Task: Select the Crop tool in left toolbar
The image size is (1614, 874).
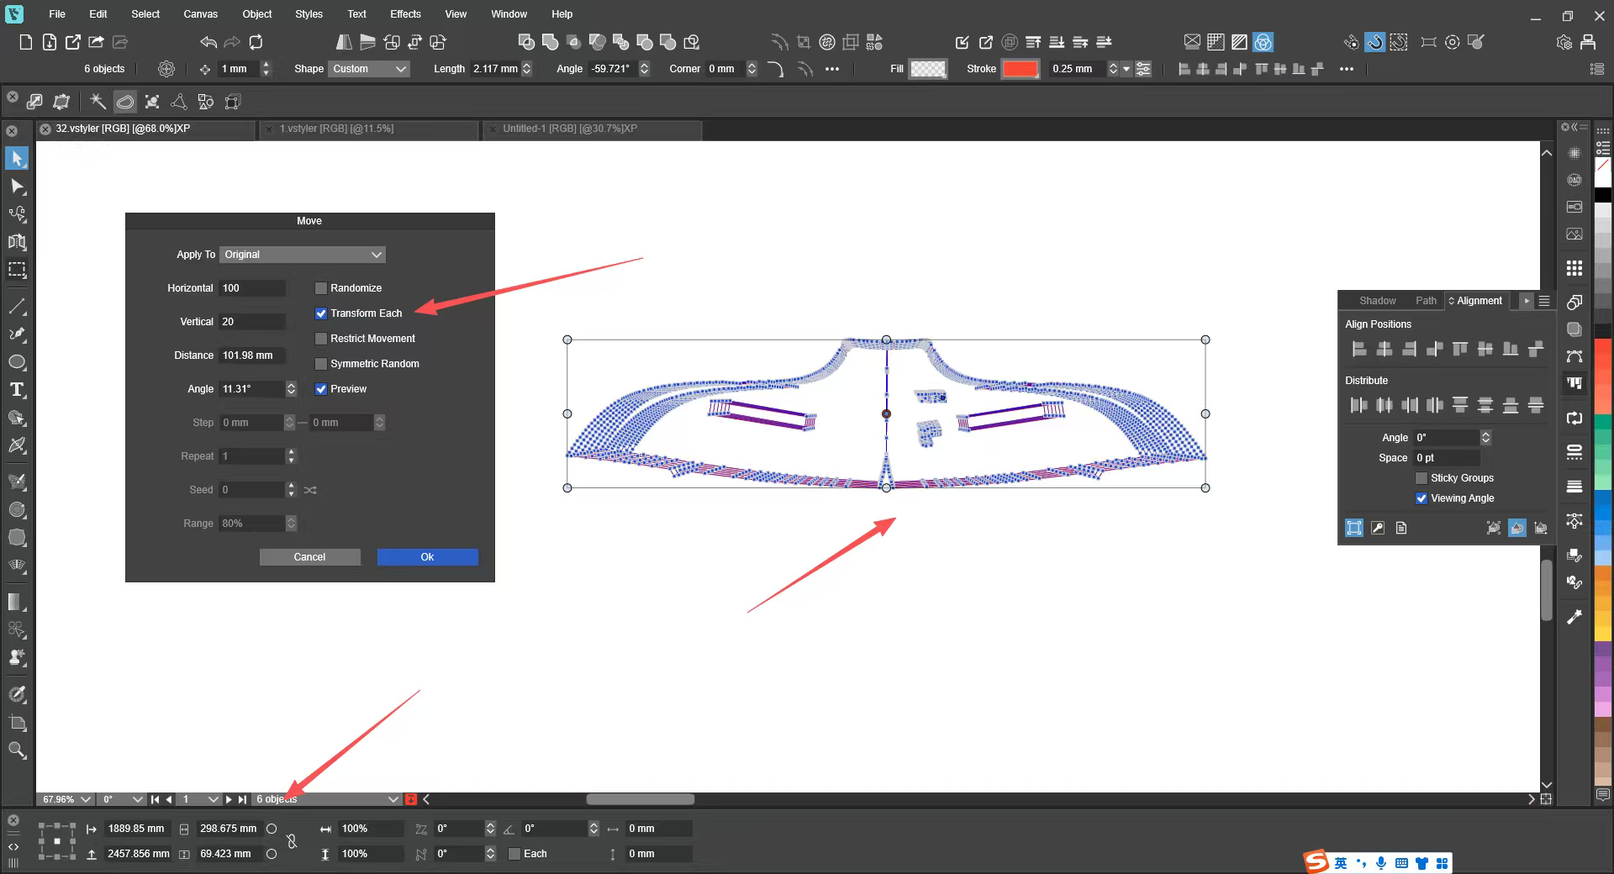Action: click(17, 723)
